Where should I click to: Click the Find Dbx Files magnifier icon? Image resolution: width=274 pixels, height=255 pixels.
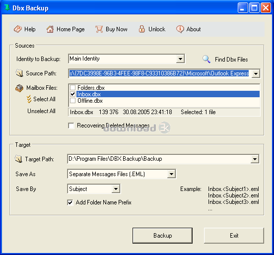coord(206,59)
